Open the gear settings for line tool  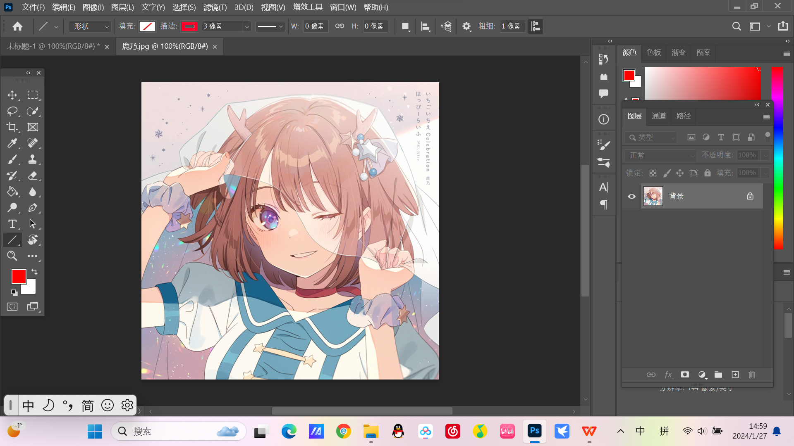click(466, 26)
